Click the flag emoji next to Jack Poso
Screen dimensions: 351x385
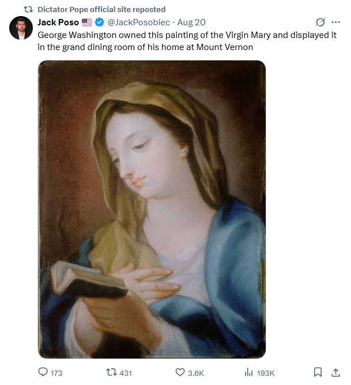tap(86, 22)
